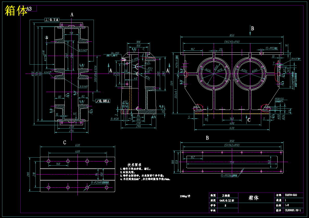Viewport: 309px width, 218px height.
Task: Click the perpendicularity tolerance frame 0.1 A
Action: (x=52, y=20)
